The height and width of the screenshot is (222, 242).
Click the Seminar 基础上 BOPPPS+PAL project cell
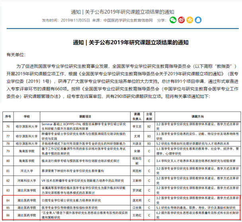[x=85, y=127]
